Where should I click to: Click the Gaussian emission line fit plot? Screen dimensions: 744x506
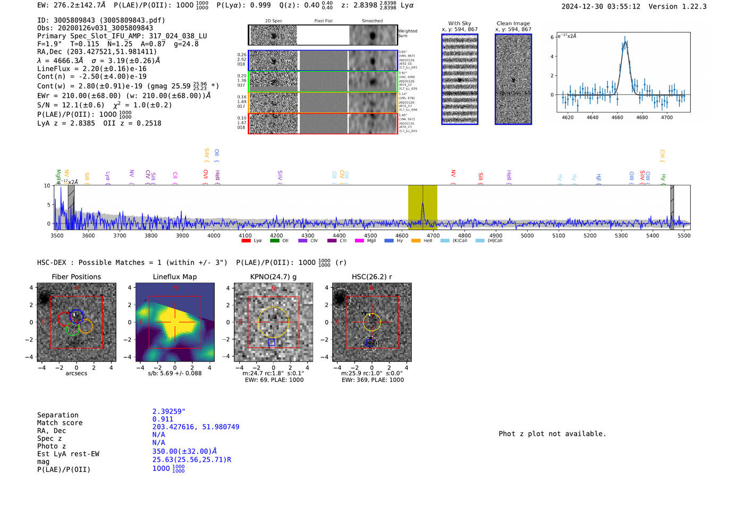click(623, 72)
